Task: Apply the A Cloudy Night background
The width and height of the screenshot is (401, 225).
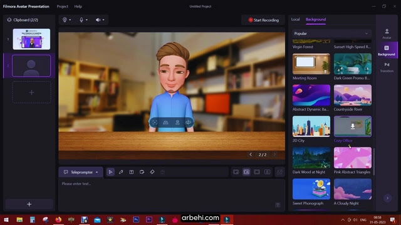Action: tap(353, 189)
